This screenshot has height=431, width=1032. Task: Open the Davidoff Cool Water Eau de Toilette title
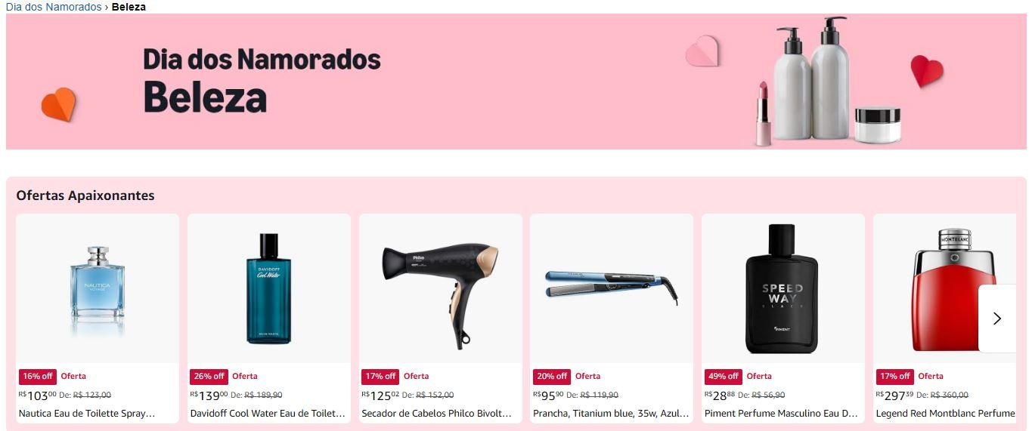click(268, 414)
